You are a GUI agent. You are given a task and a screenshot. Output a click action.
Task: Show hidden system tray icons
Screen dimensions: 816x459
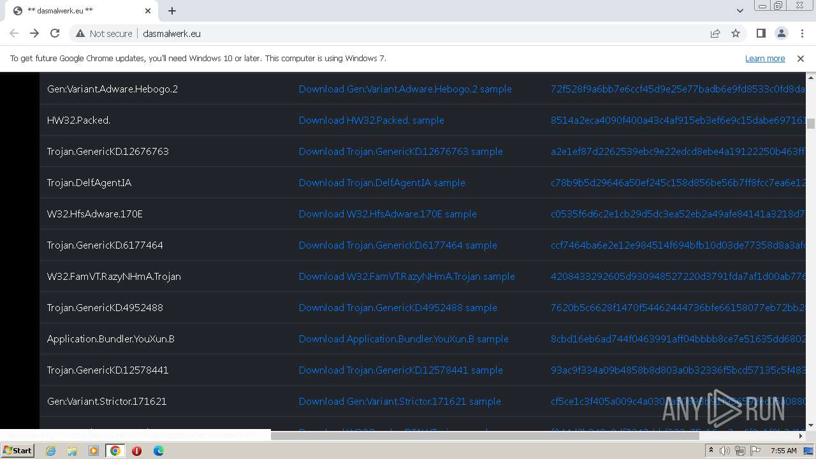pyautogui.click(x=711, y=451)
